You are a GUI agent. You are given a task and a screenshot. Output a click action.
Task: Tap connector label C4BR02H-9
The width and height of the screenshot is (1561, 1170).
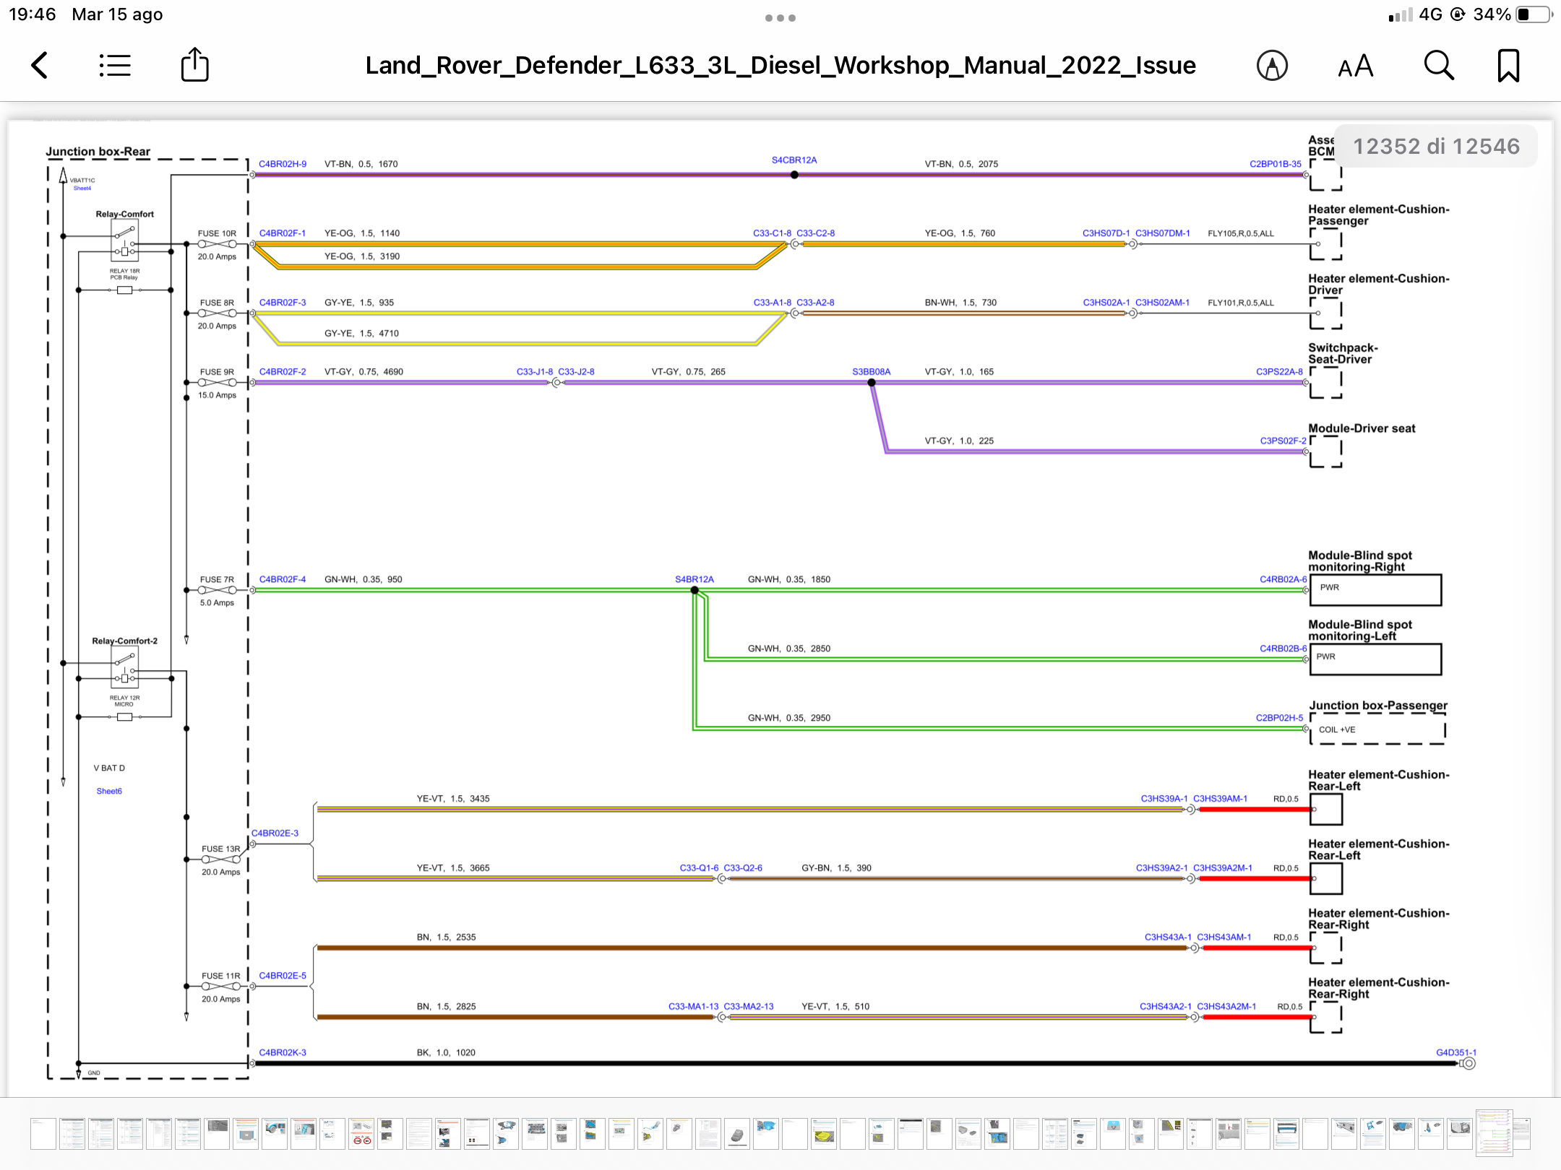coord(283,164)
